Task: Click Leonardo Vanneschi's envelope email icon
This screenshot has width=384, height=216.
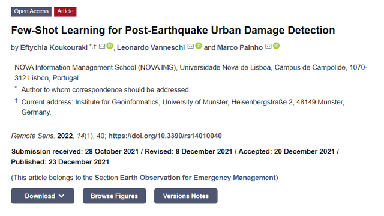Action: [191, 46]
